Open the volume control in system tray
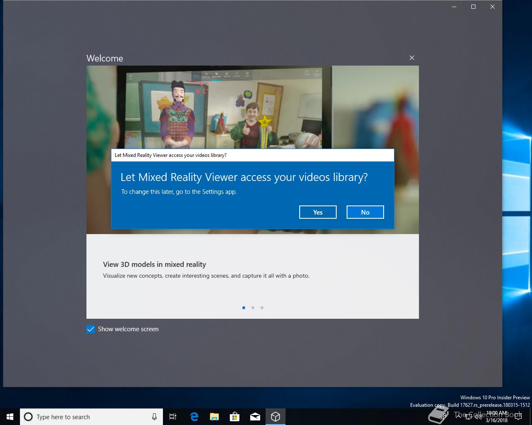 tap(478, 417)
